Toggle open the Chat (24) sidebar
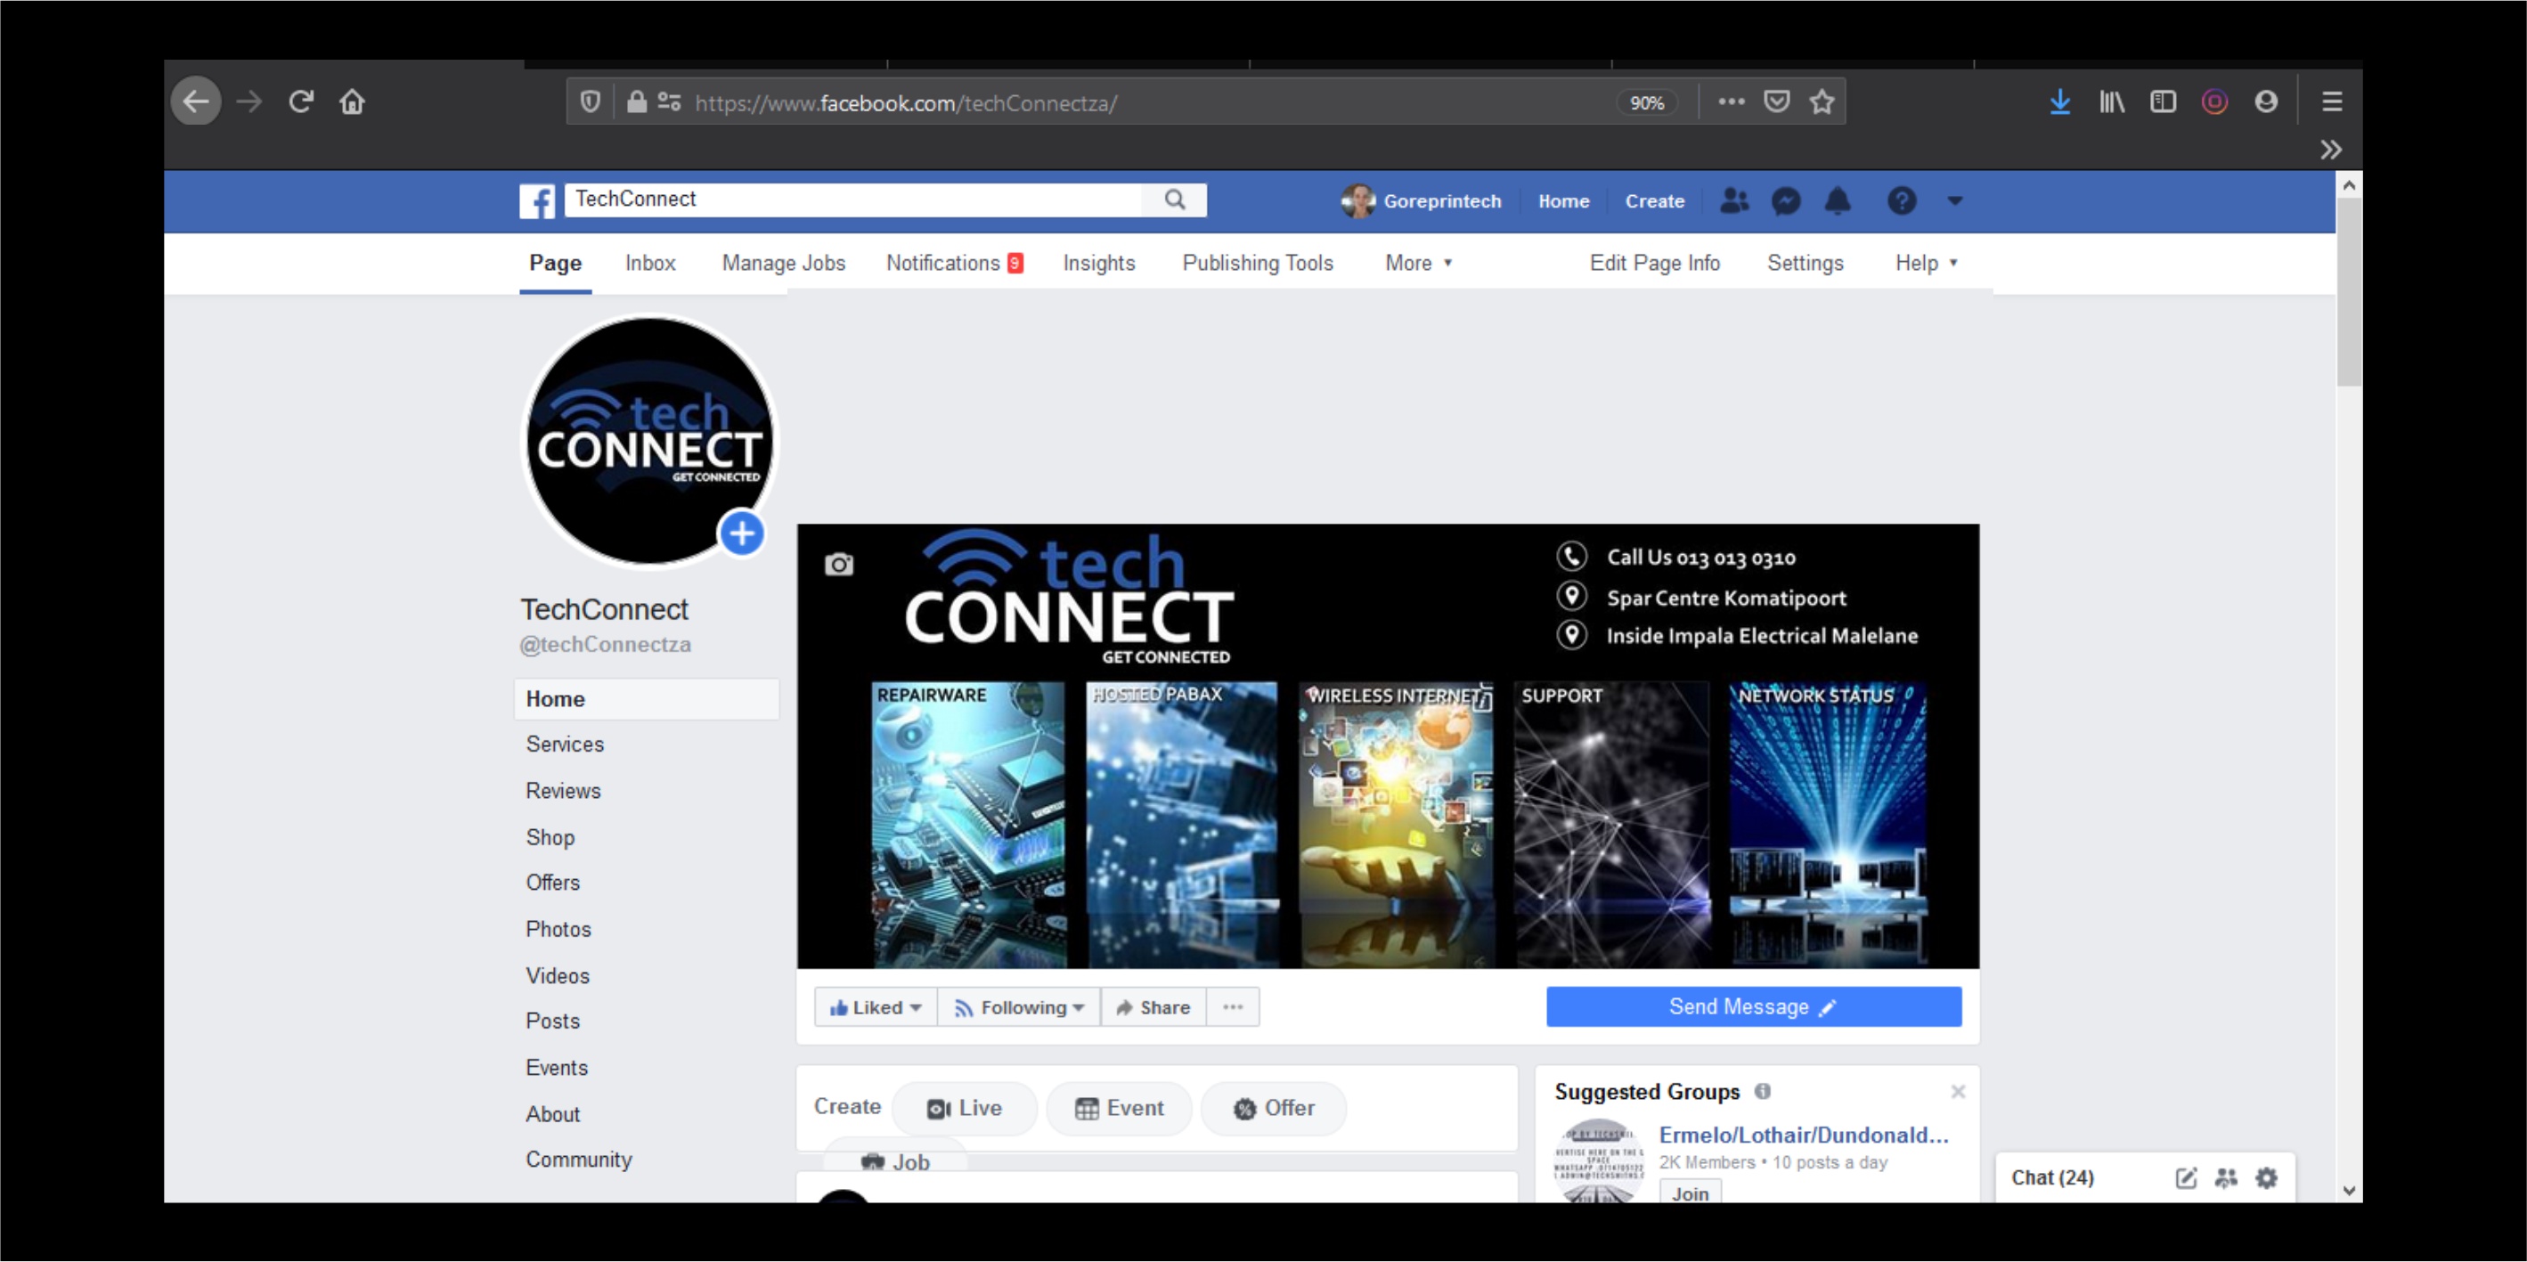The image size is (2527, 1262). [x=2052, y=1177]
